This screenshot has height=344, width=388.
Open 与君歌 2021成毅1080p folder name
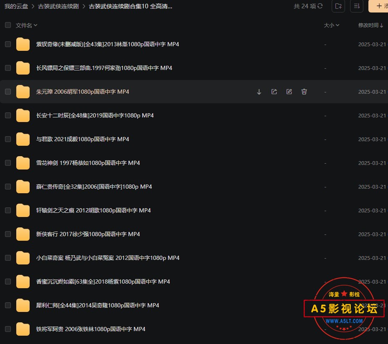click(x=83, y=139)
